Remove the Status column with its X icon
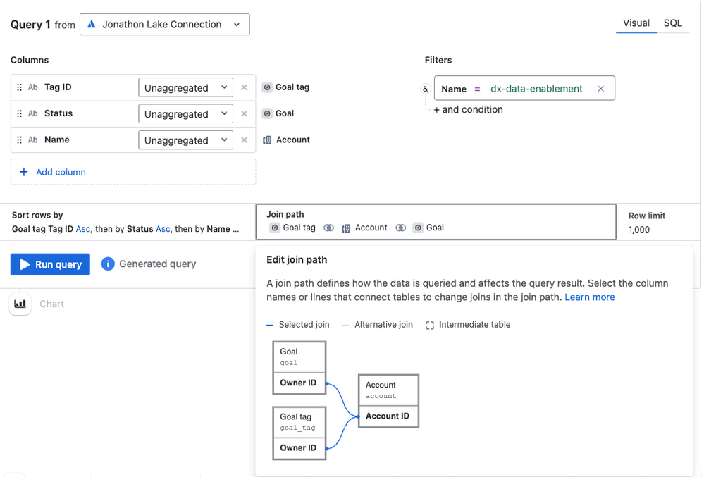 point(245,113)
